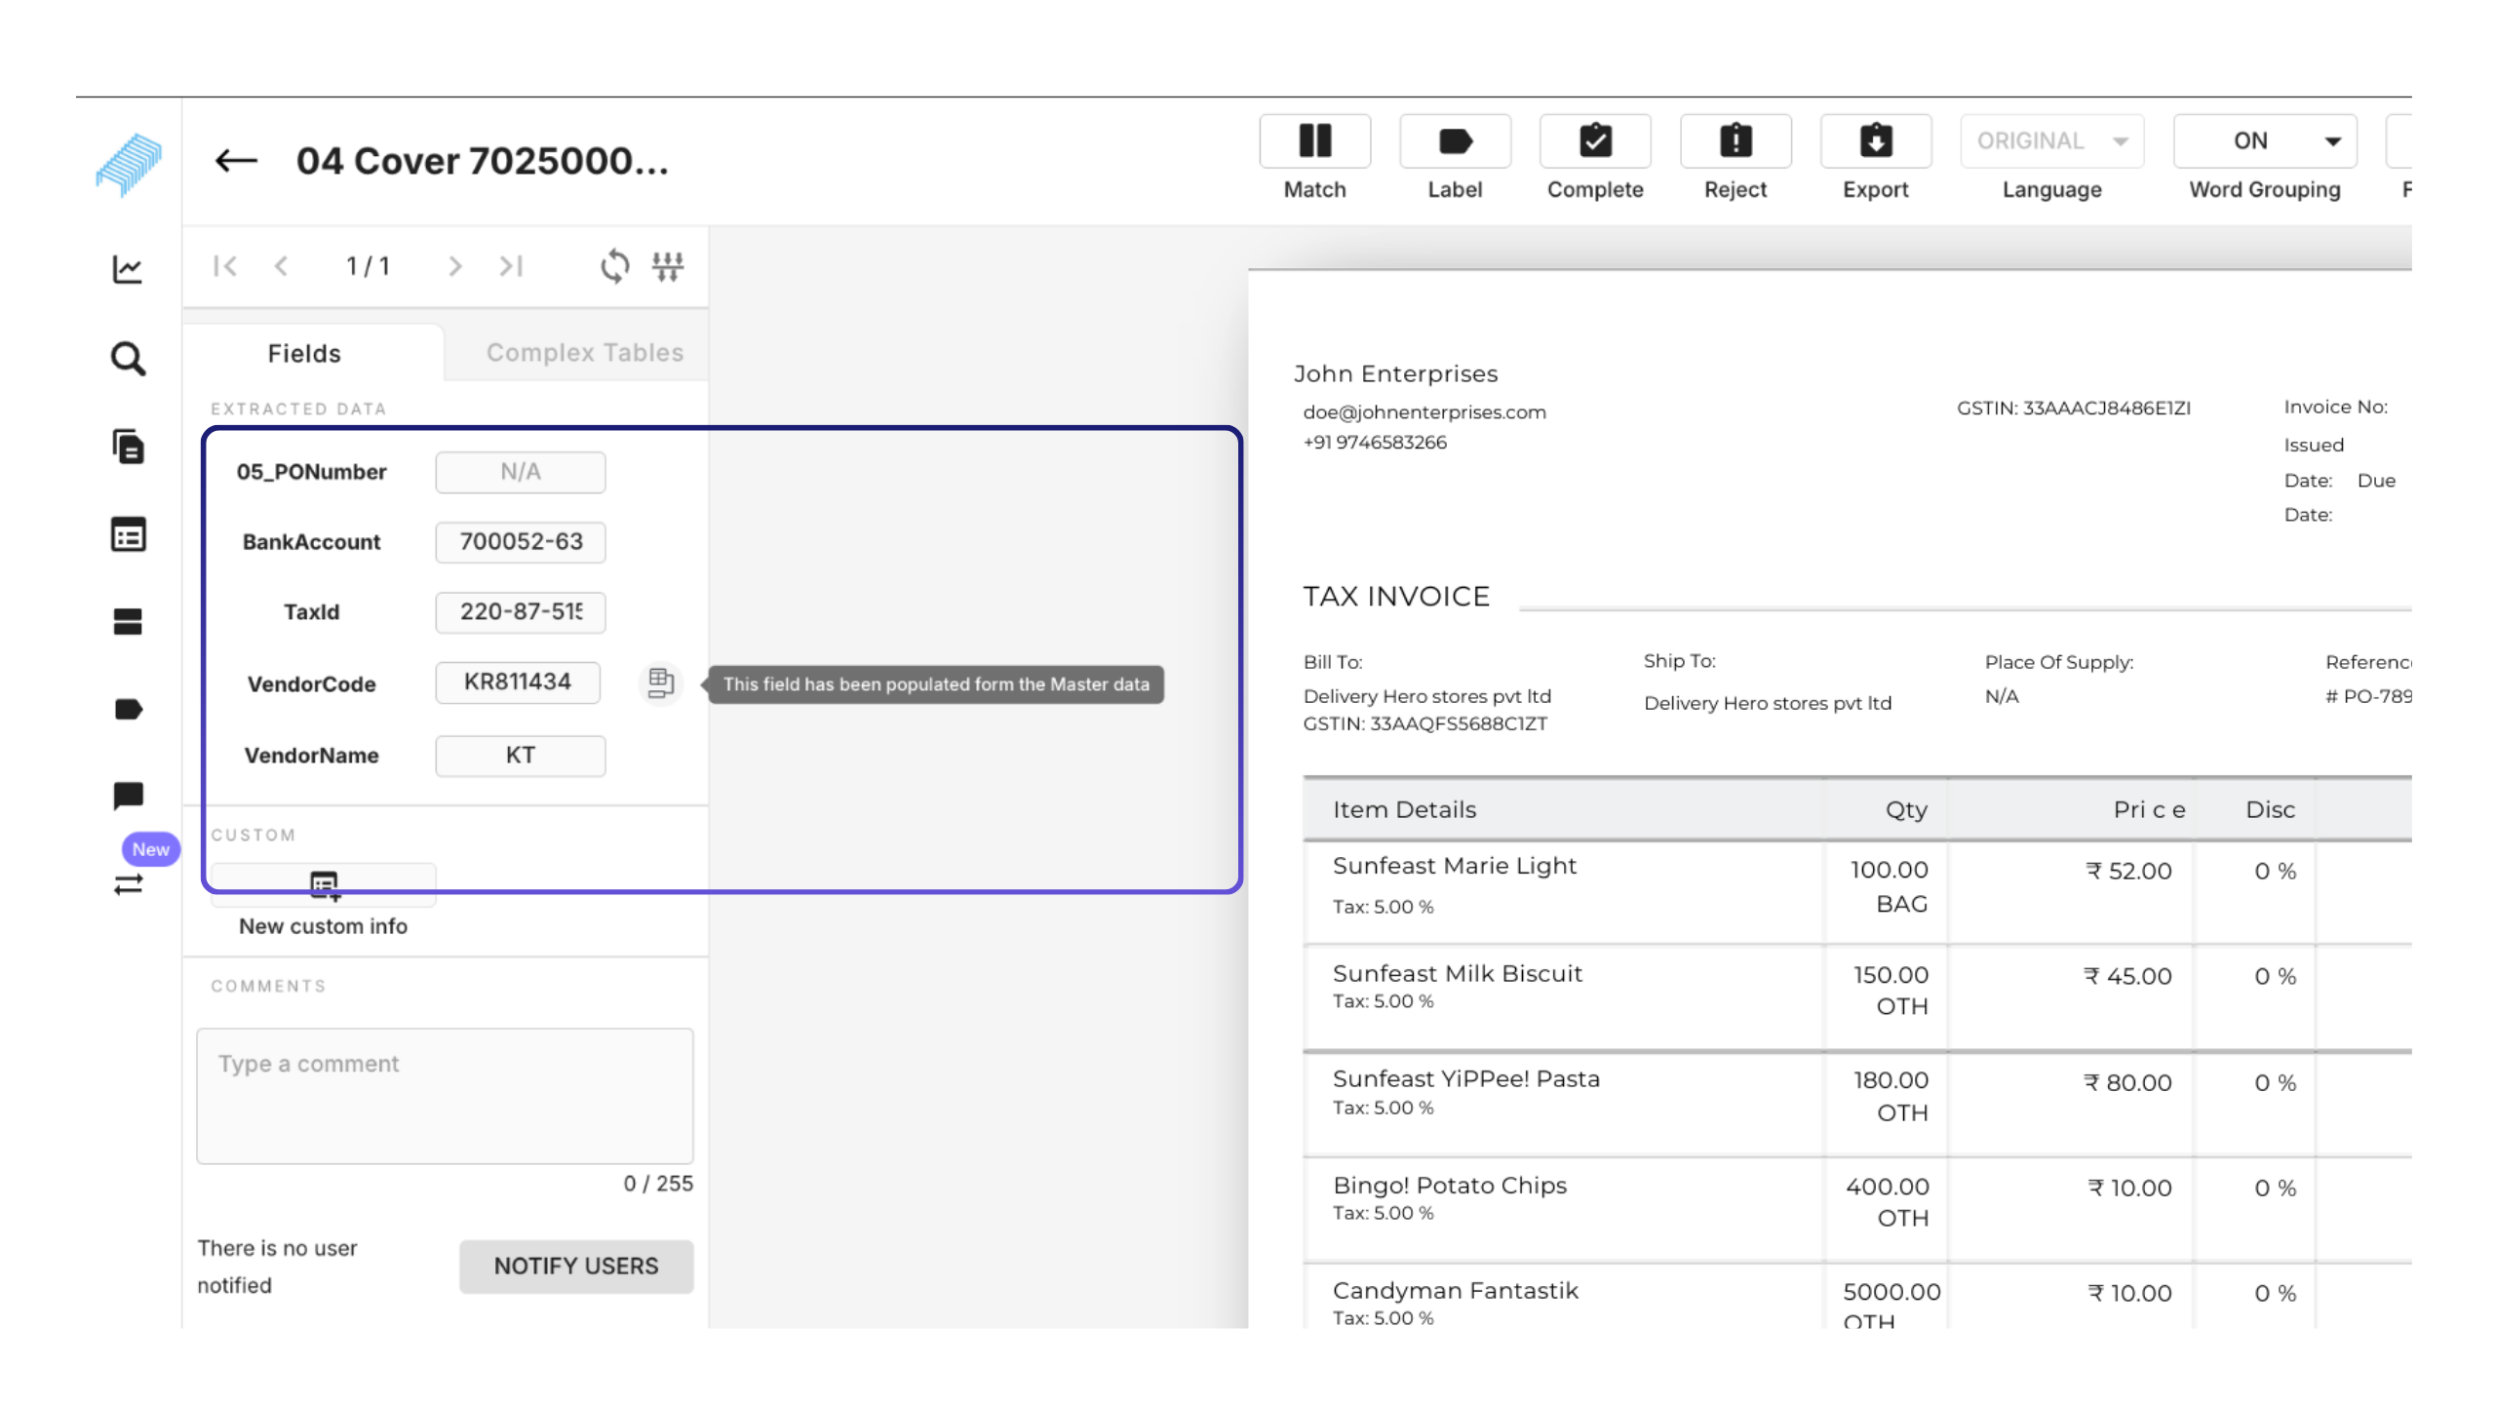Click the back arrow beside document title
Viewport: 2496px width, 1404px height.
tap(236, 161)
